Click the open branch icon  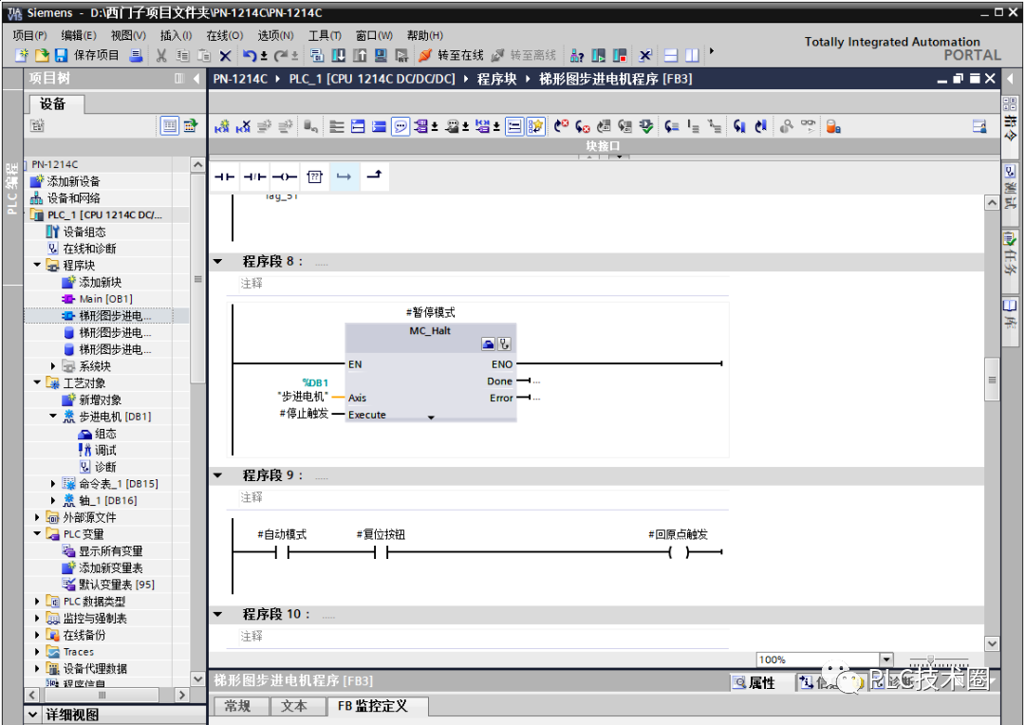344,177
